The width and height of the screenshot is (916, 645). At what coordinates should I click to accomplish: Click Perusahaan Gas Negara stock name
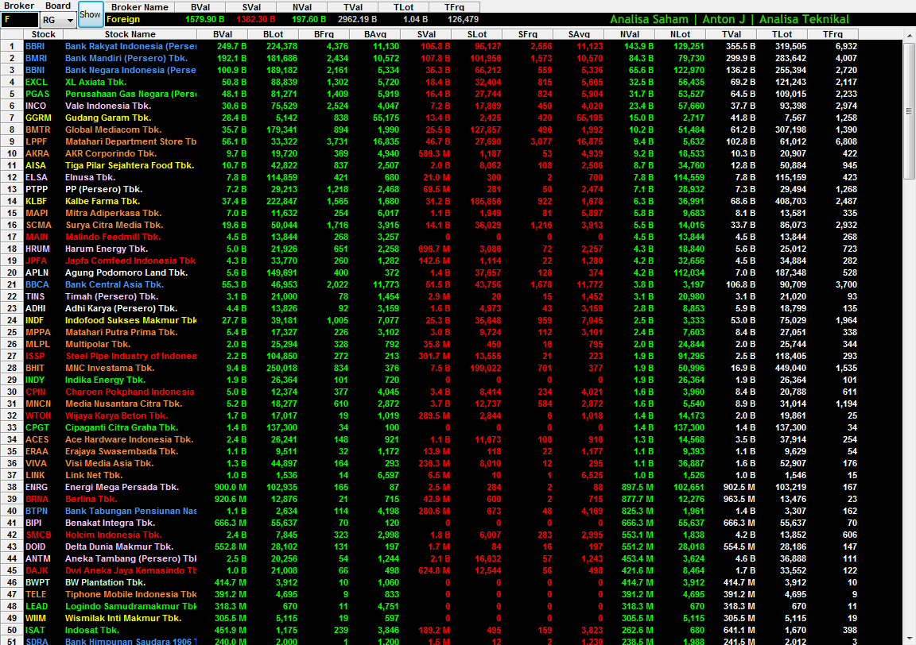click(x=130, y=94)
